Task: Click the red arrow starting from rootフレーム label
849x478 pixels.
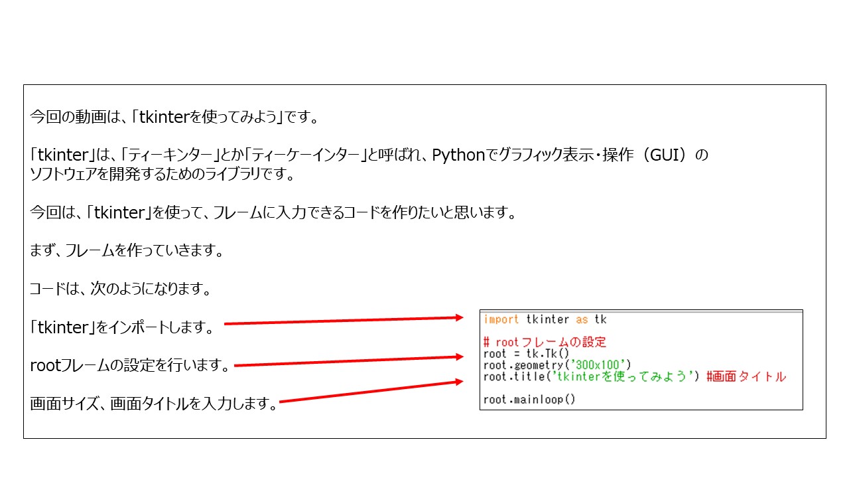Action: tap(348, 361)
